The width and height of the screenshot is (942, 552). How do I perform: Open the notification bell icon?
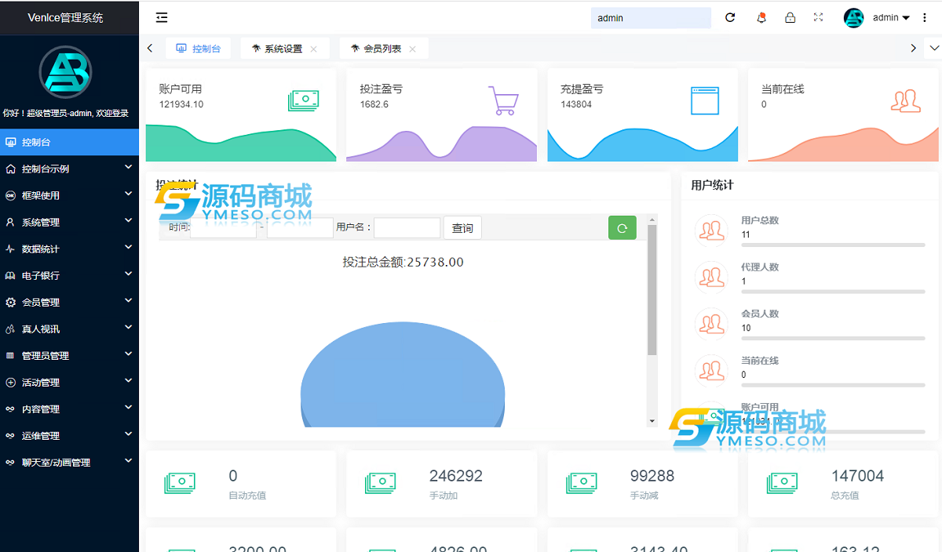coord(761,17)
